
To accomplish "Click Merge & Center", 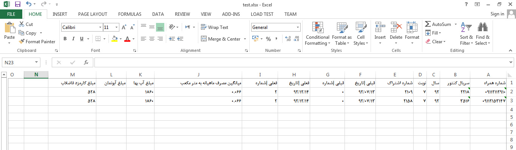I will click(x=221, y=39).
